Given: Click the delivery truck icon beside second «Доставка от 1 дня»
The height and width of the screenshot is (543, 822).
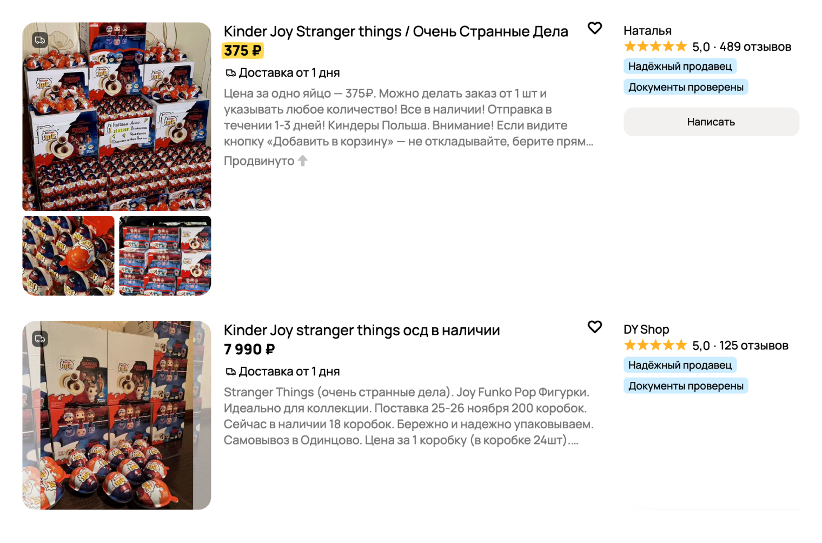Looking at the screenshot, I should [x=230, y=372].
